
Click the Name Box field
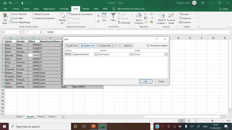click(x=9, y=32)
